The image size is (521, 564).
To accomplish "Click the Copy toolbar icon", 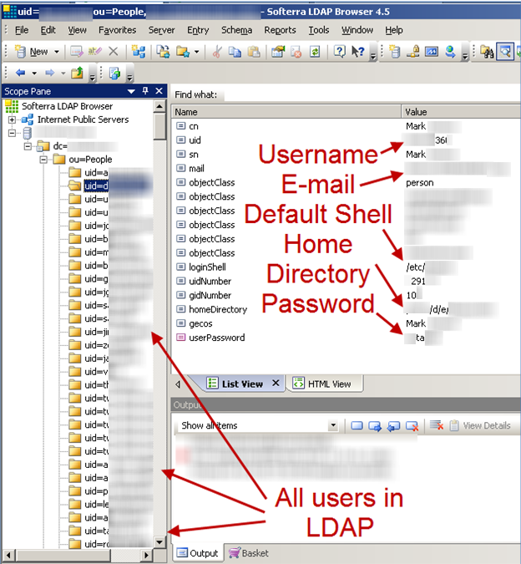I will pos(235,52).
